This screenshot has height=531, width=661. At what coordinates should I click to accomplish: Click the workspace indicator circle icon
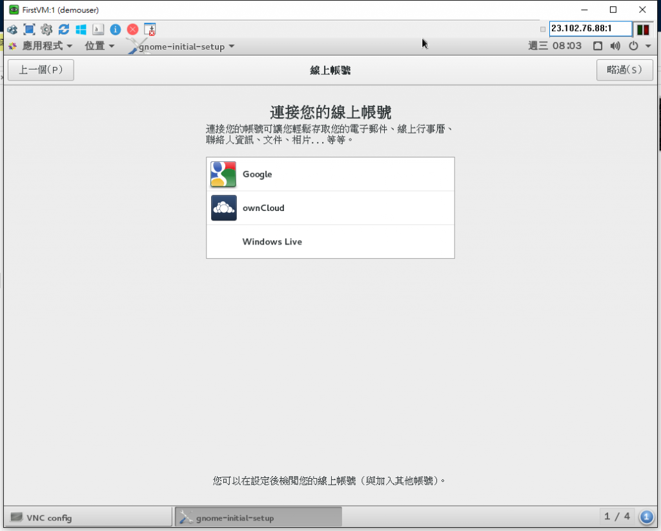646,517
